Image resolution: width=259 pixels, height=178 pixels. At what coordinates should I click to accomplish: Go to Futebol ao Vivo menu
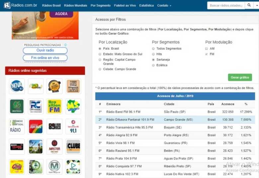point(125,6)
